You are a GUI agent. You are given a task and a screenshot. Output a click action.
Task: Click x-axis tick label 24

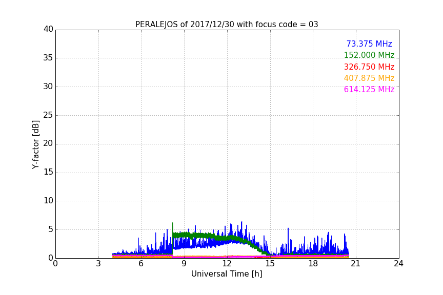click(x=399, y=264)
